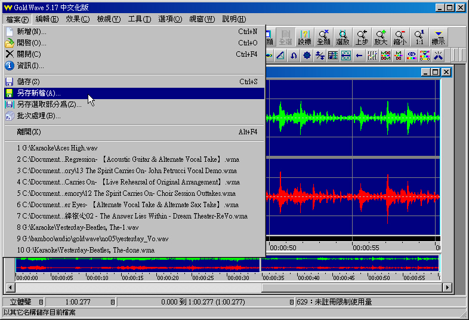Image resolution: width=469 pixels, height=320 pixels.
Task: Expand the 工具(T) menu in menu bar
Action: tap(139, 19)
